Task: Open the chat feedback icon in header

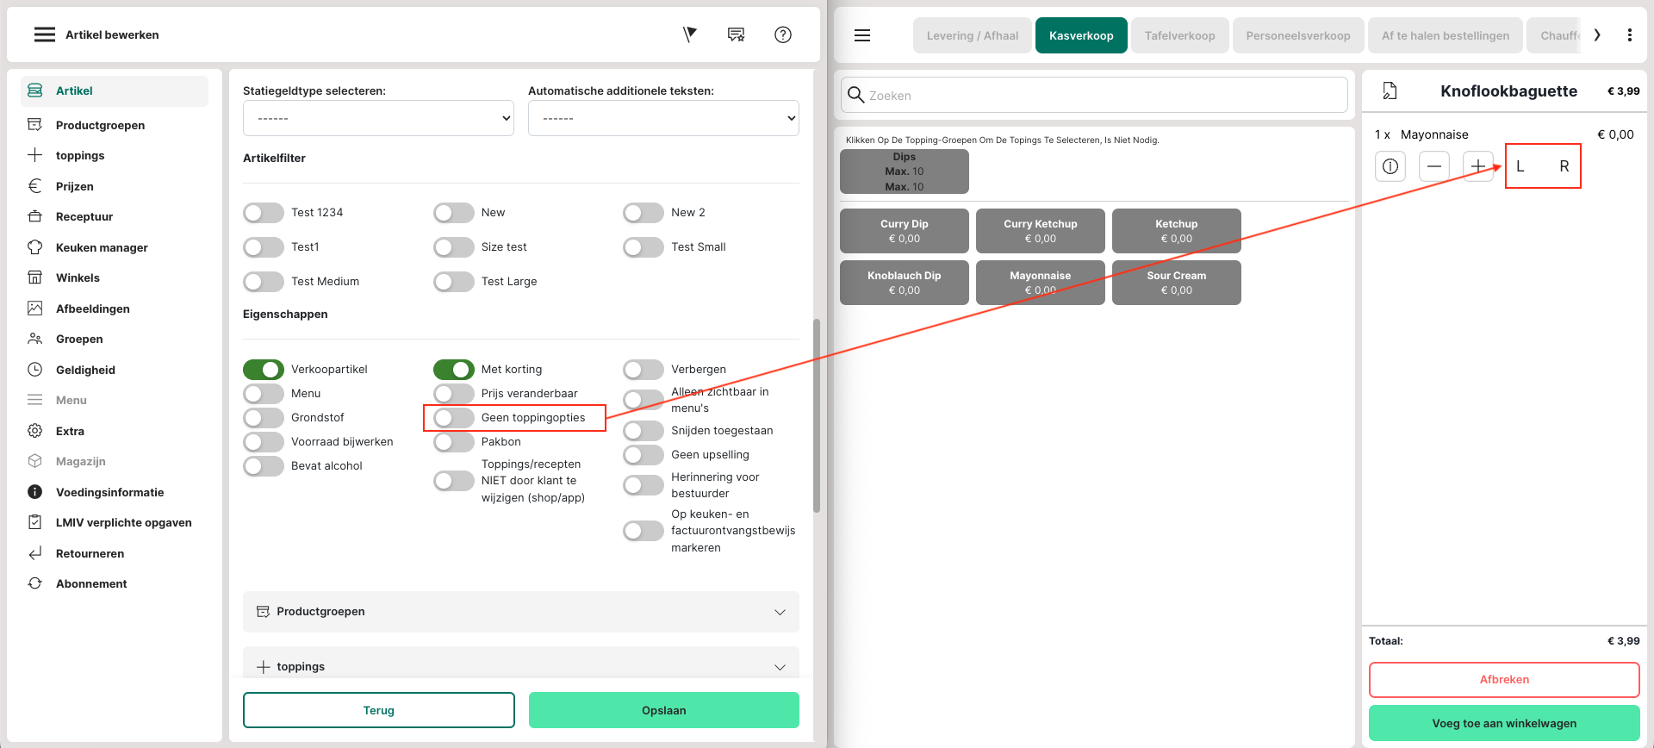Action: [x=736, y=34]
